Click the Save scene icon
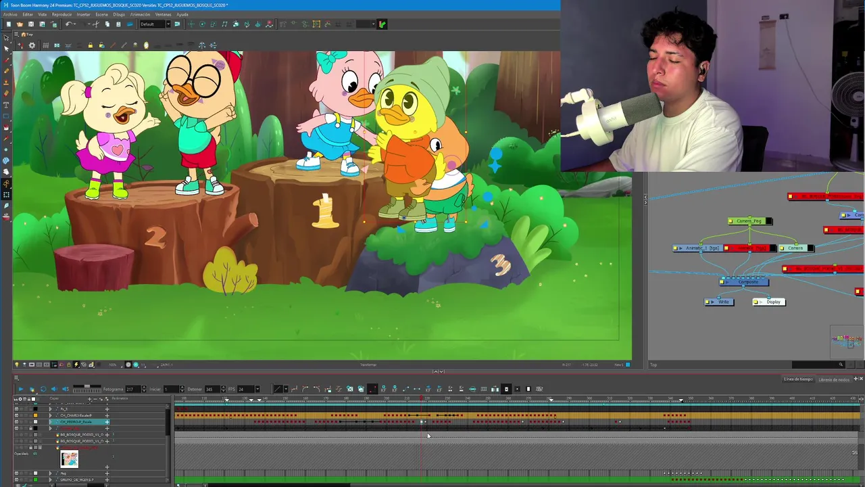The image size is (865, 487). [31, 24]
